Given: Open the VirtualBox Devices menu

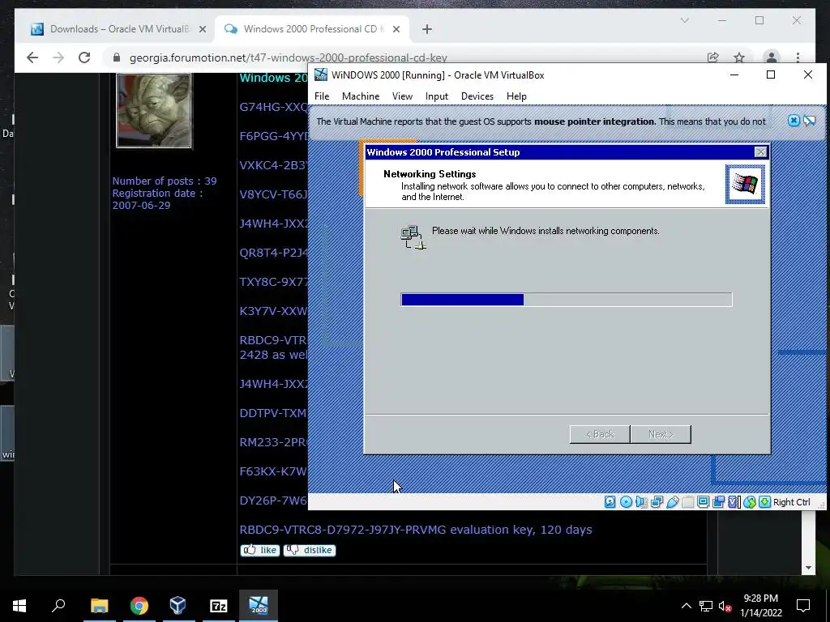Looking at the screenshot, I should 477,96.
